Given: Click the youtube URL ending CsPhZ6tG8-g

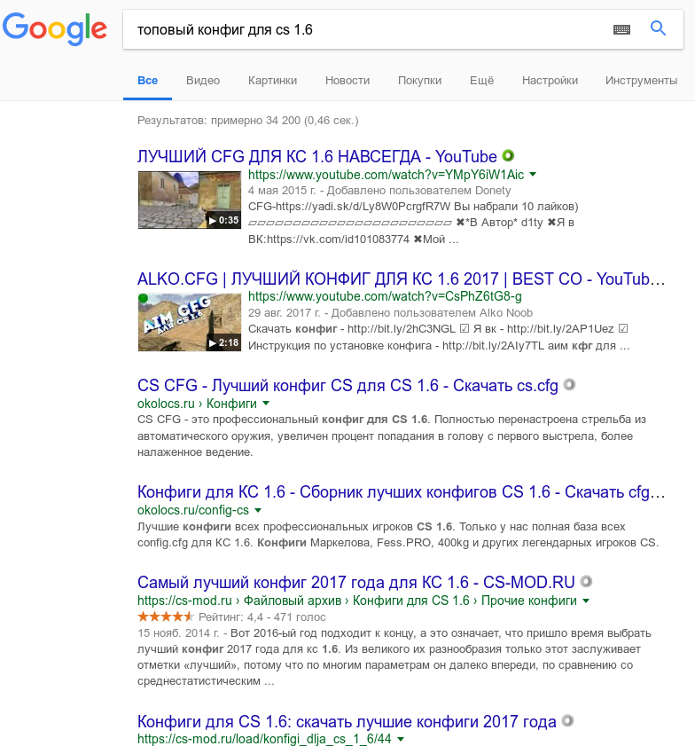Looking at the screenshot, I should point(385,296).
